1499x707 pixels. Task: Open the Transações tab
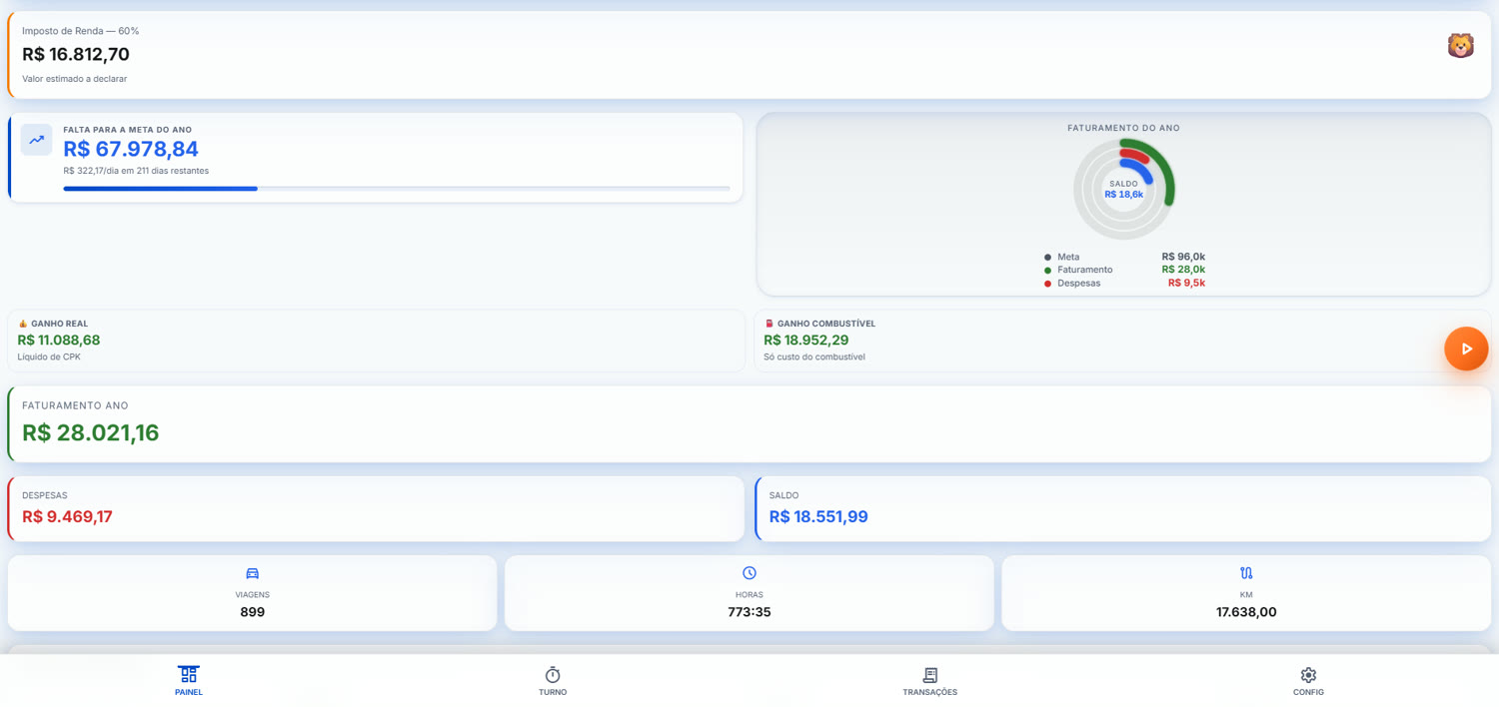(x=929, y=681)
